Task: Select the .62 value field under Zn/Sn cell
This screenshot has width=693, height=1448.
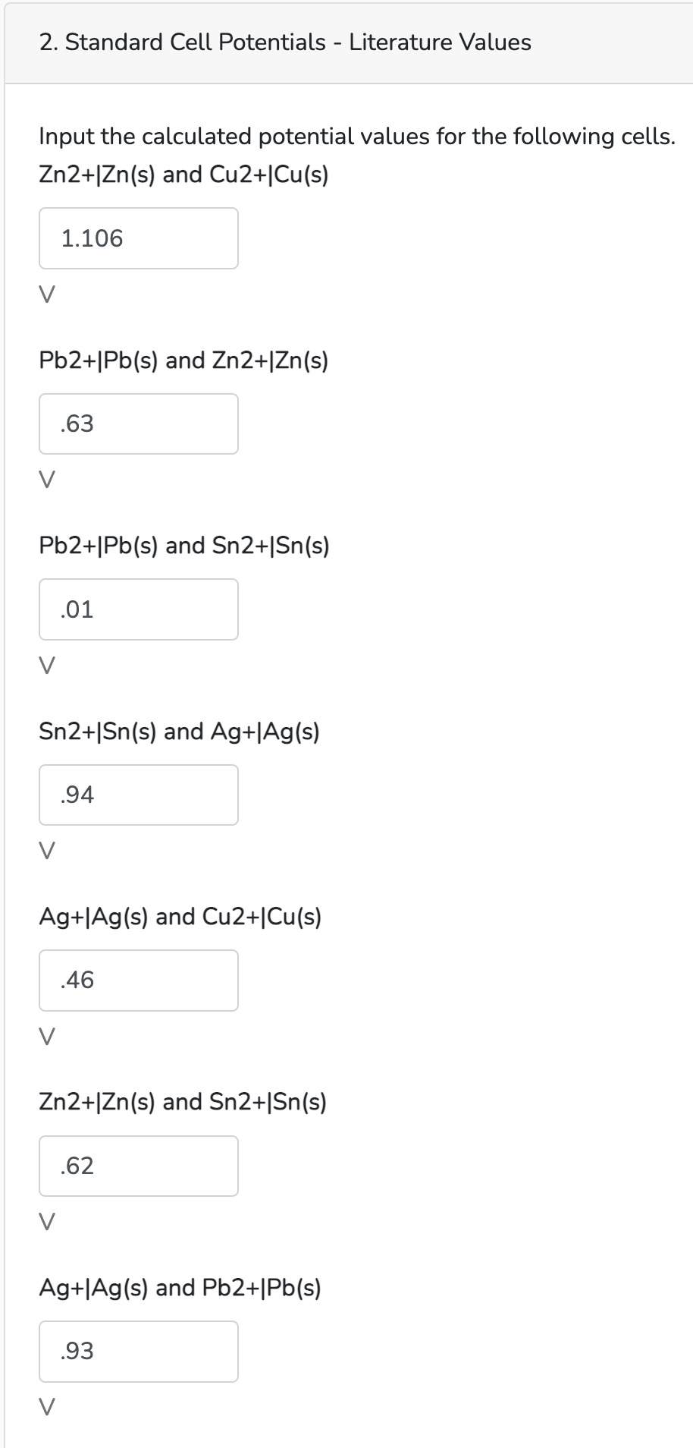Action: (x=138, y=1166)
